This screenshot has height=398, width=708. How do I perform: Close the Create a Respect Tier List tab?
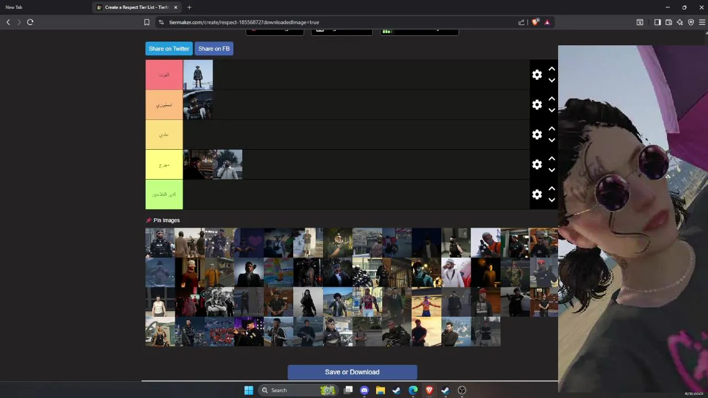coord(176,7)
